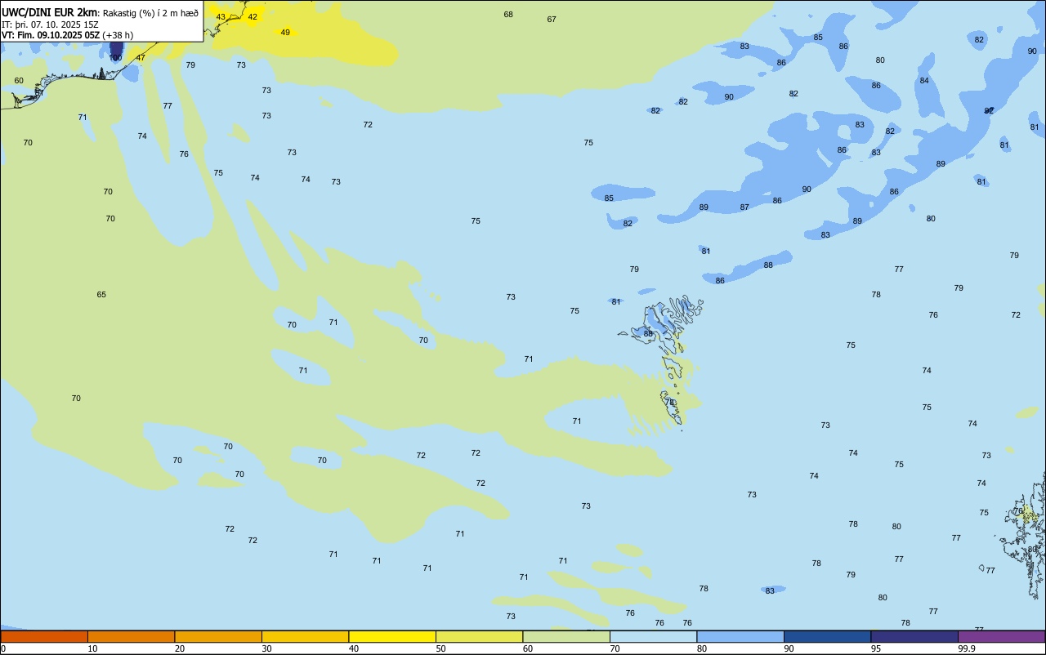This screenshot has width=1046, height=655.
Task: Select the purple above-99.9 legend swatch
Action: point(1001,636)
